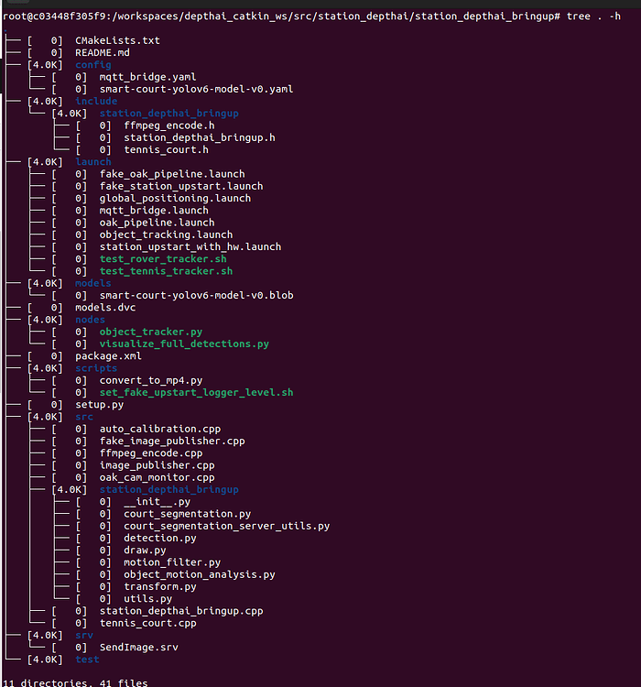The height and width of the screenshot is (687, 641).
Task: Select the README.md entry
Action: [x=102, y=53]
